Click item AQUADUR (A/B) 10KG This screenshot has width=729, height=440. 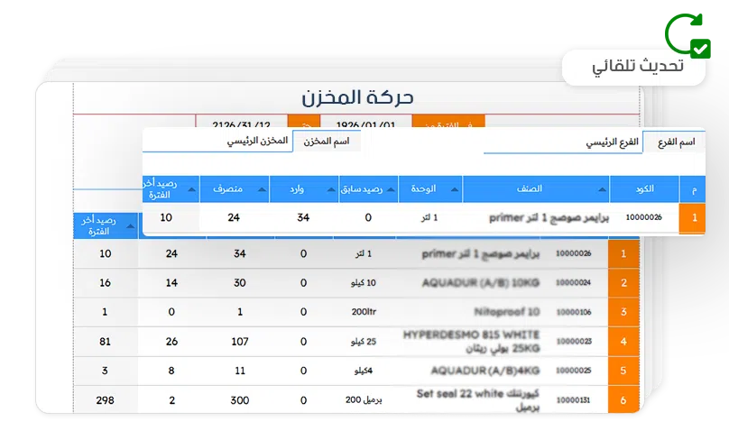click(x=481, y=282)
